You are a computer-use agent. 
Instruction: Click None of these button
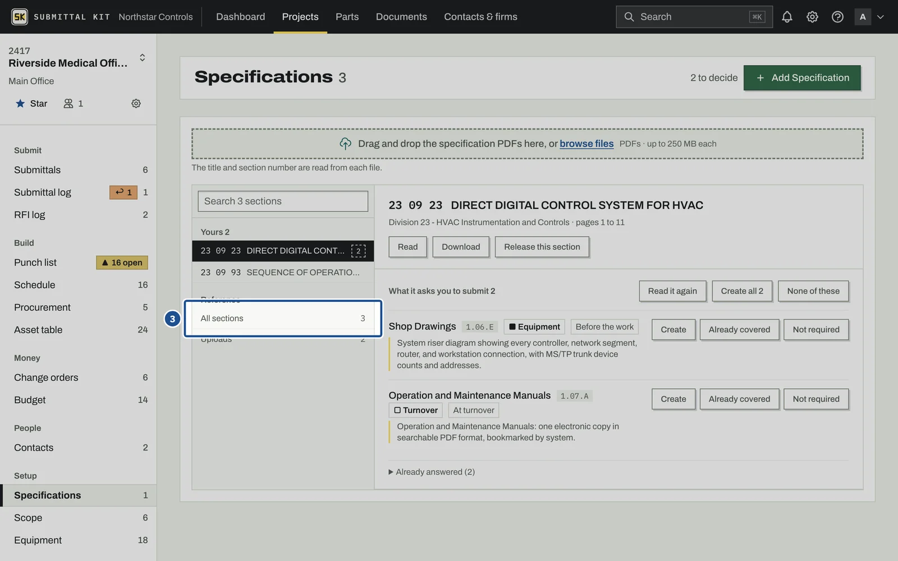[x=813, y=291]
